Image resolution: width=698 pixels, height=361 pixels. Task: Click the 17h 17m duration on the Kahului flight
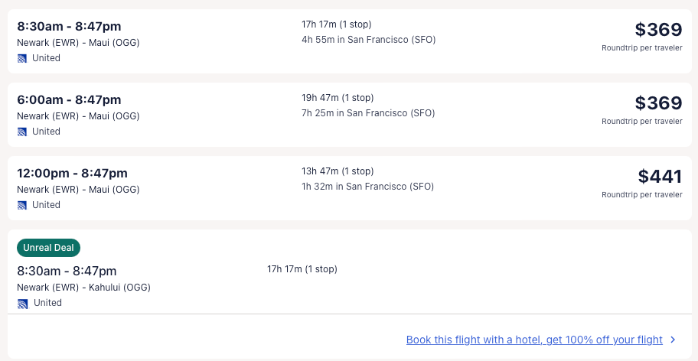(x=302, y=269)
